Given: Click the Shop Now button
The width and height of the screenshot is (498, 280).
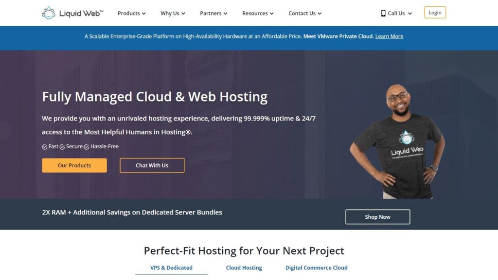Looking at the screenshot, I should click(377, 217).
